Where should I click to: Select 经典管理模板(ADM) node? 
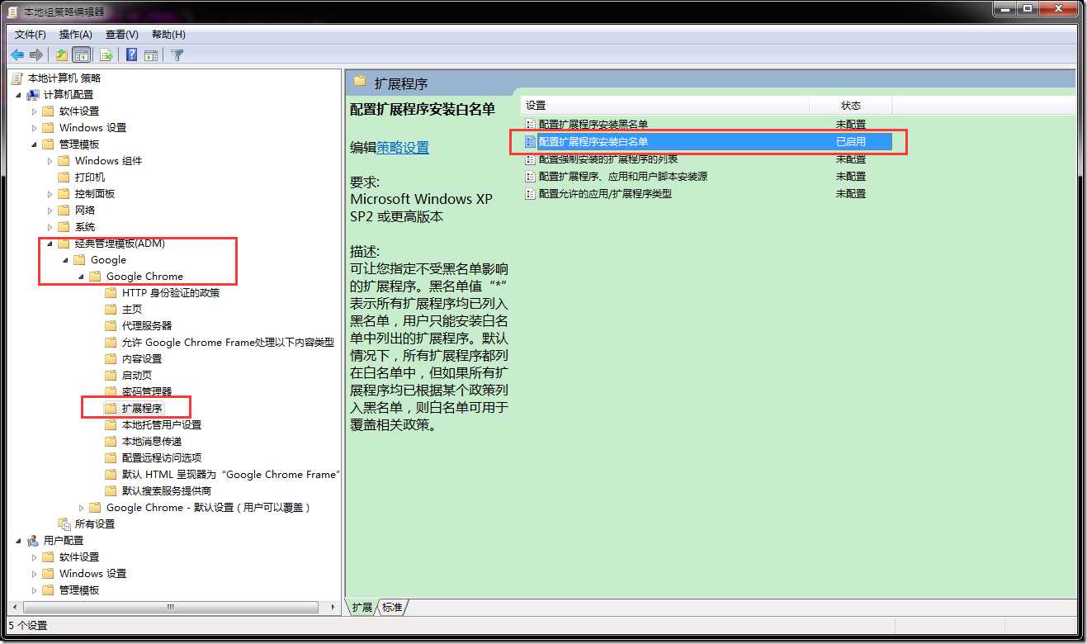click(x=120, y=244)
